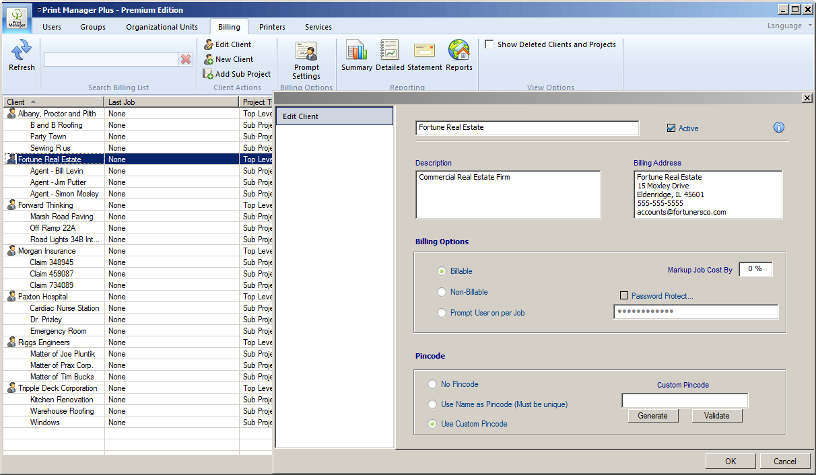Screen dimensions: 816x475
Task: Click the client icon beside Forward Thinking
Action: click(11, 205)
